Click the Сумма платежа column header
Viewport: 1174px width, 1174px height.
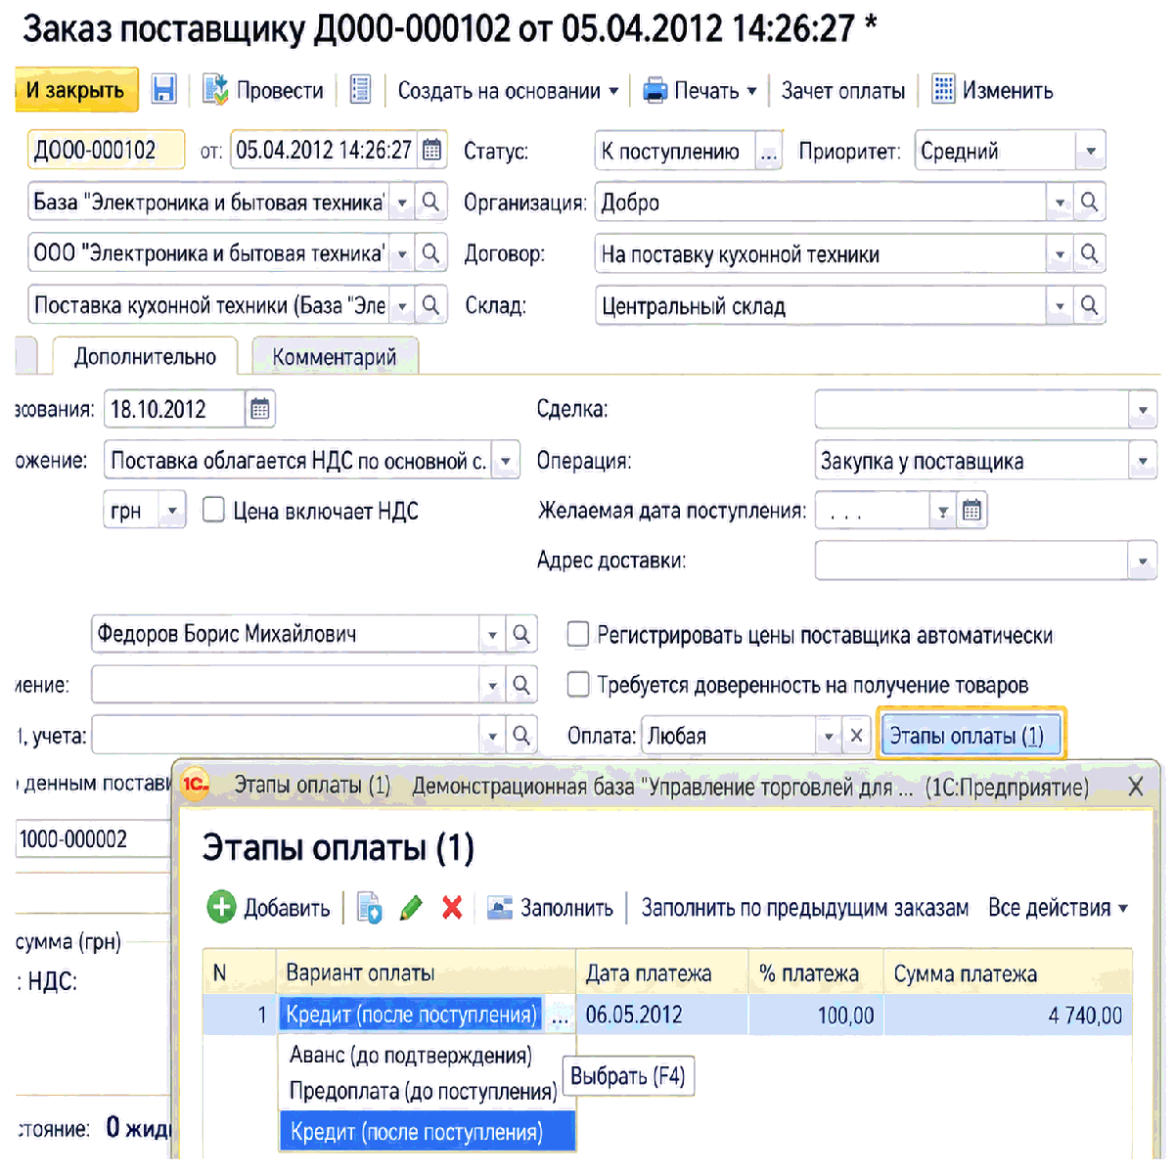tap(1008, 972)
